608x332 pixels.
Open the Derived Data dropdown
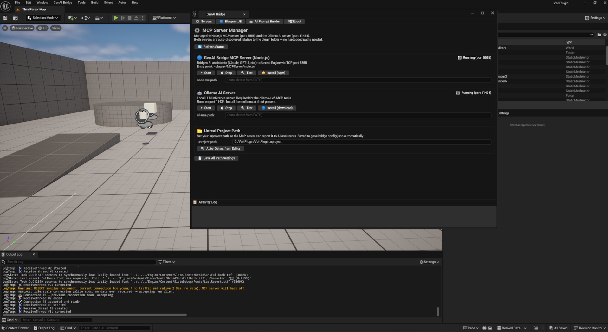[512, 328]
